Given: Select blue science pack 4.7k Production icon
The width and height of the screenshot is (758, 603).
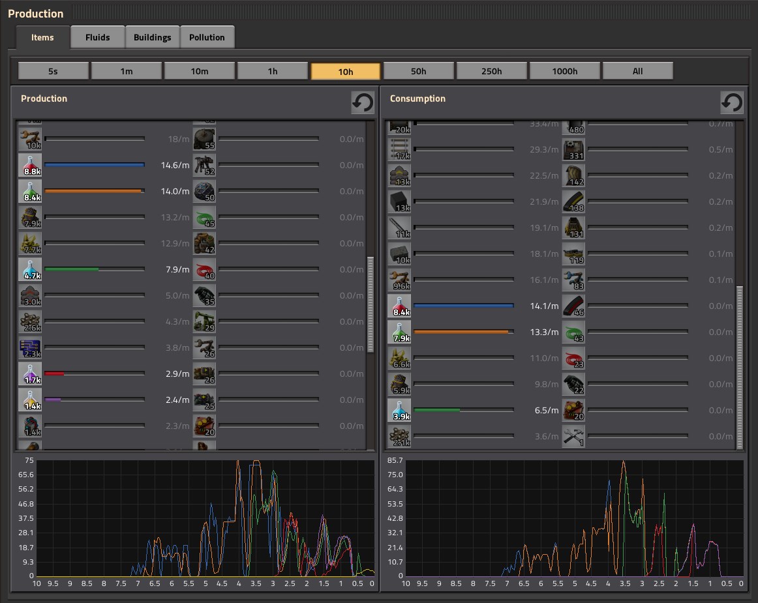Looking at the screenshot, I should point(30,270).
